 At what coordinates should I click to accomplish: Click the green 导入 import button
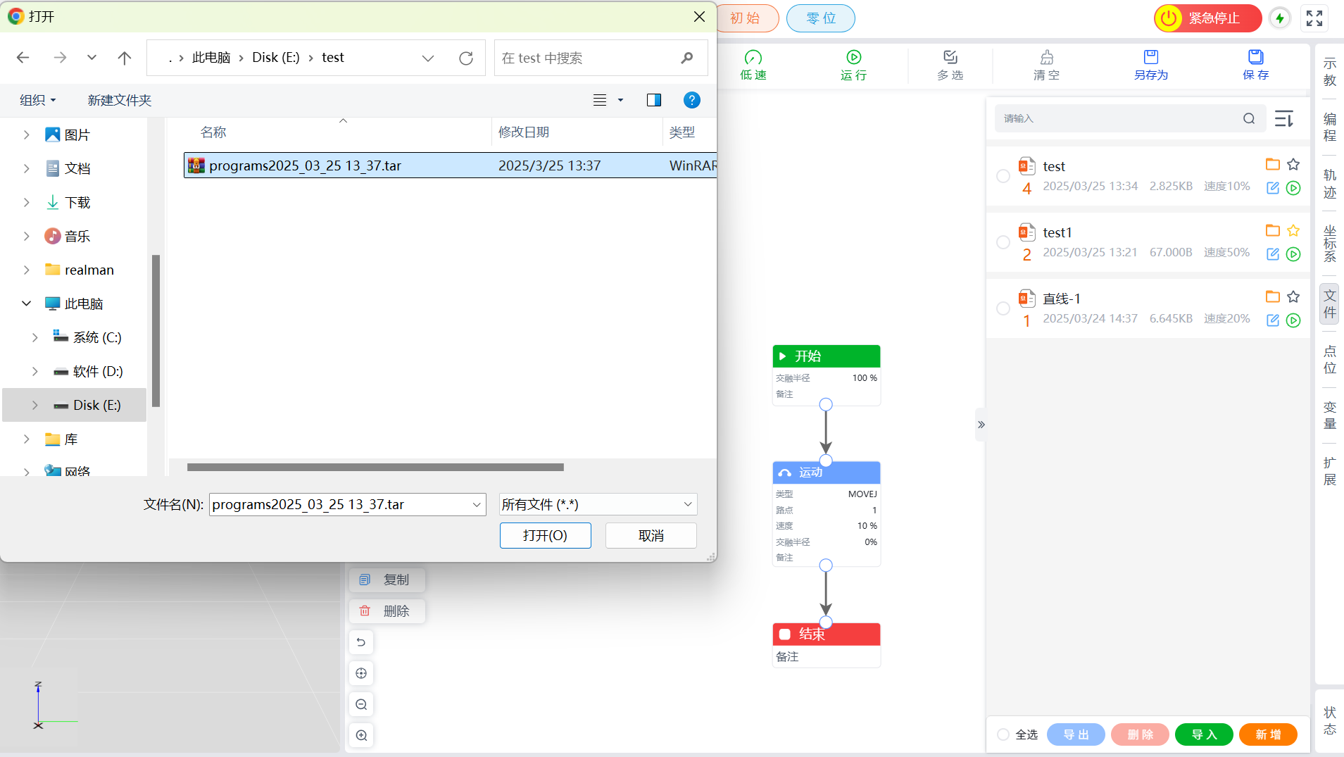pyautogui.click(x=1204, y=734)
